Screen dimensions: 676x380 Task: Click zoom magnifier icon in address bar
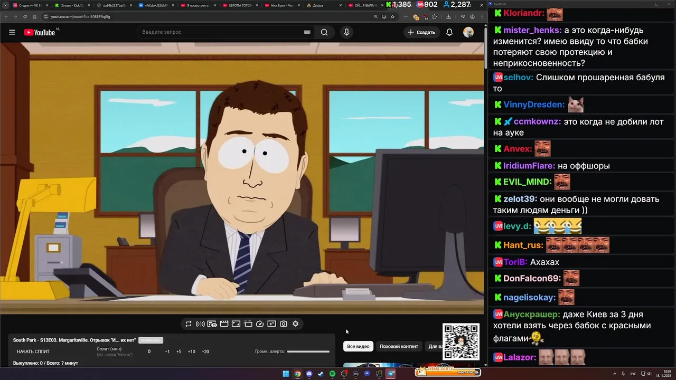coord(375,16)
